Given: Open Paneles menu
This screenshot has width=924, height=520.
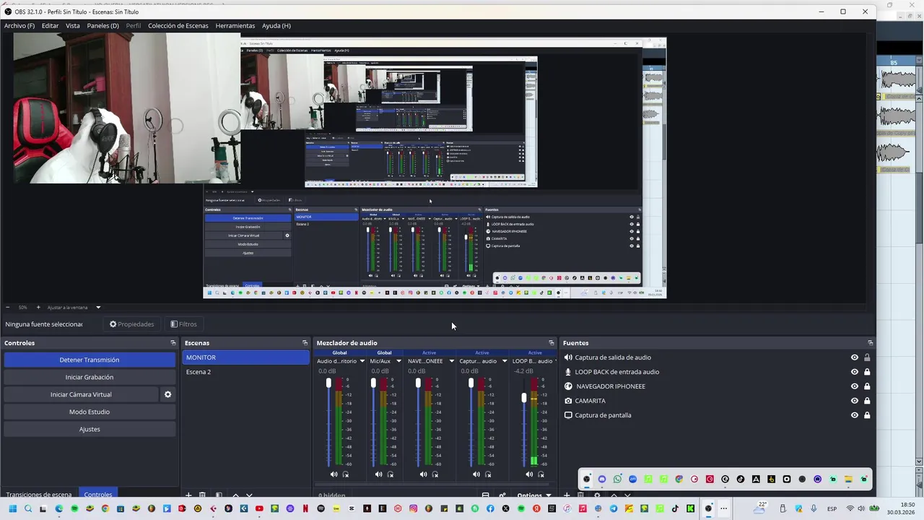Looking at the screenshot, I should (103, 25).
